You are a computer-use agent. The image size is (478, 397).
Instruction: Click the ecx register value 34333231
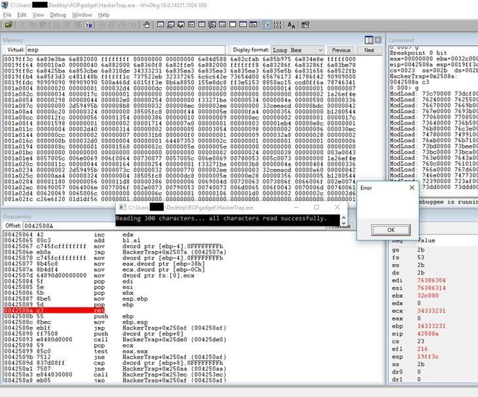click(432, 311)
